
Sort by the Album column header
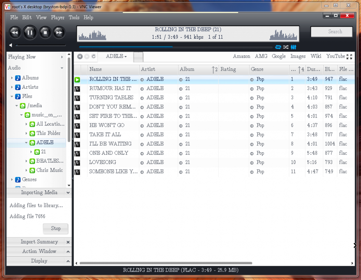tap(198, 69)
